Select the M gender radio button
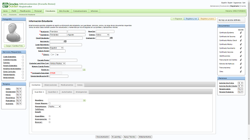The height and width of the screenshot is (140, 250). click(55, 54)
